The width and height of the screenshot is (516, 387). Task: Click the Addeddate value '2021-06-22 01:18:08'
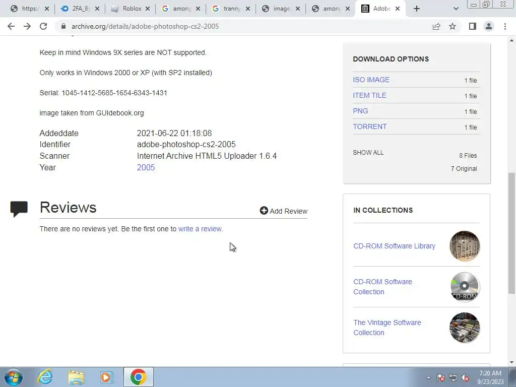pyautogui.click(x=174, y=133)
